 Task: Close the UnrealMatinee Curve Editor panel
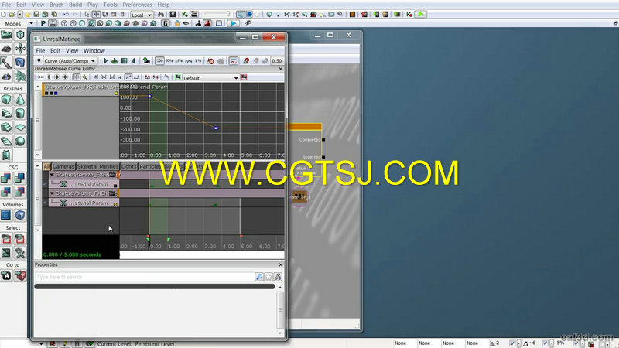click(281, 69)
